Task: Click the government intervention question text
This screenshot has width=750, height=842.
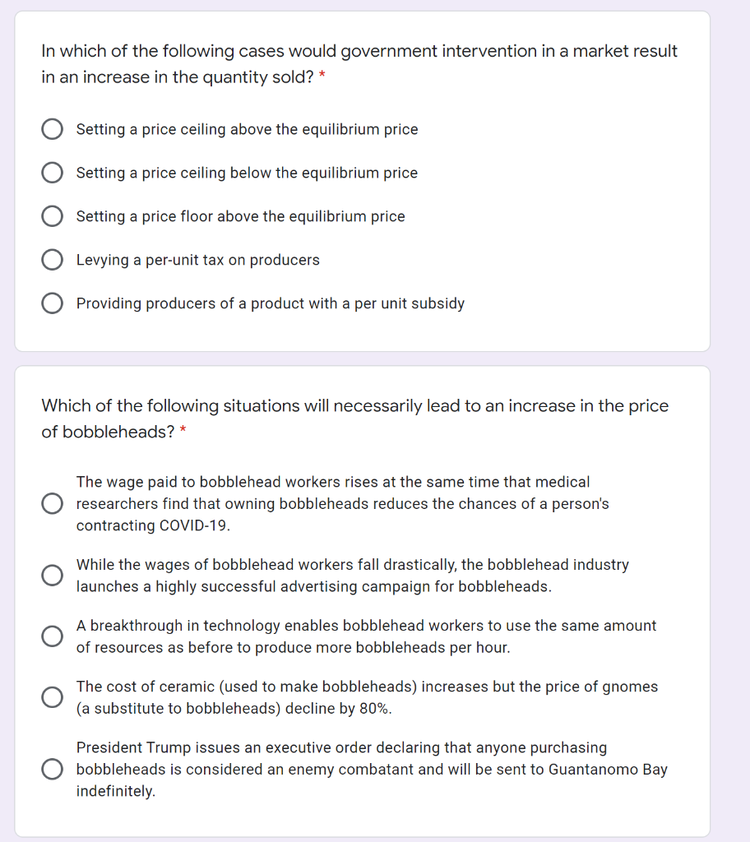Action: pyautogui.click(x=359, y=64)
